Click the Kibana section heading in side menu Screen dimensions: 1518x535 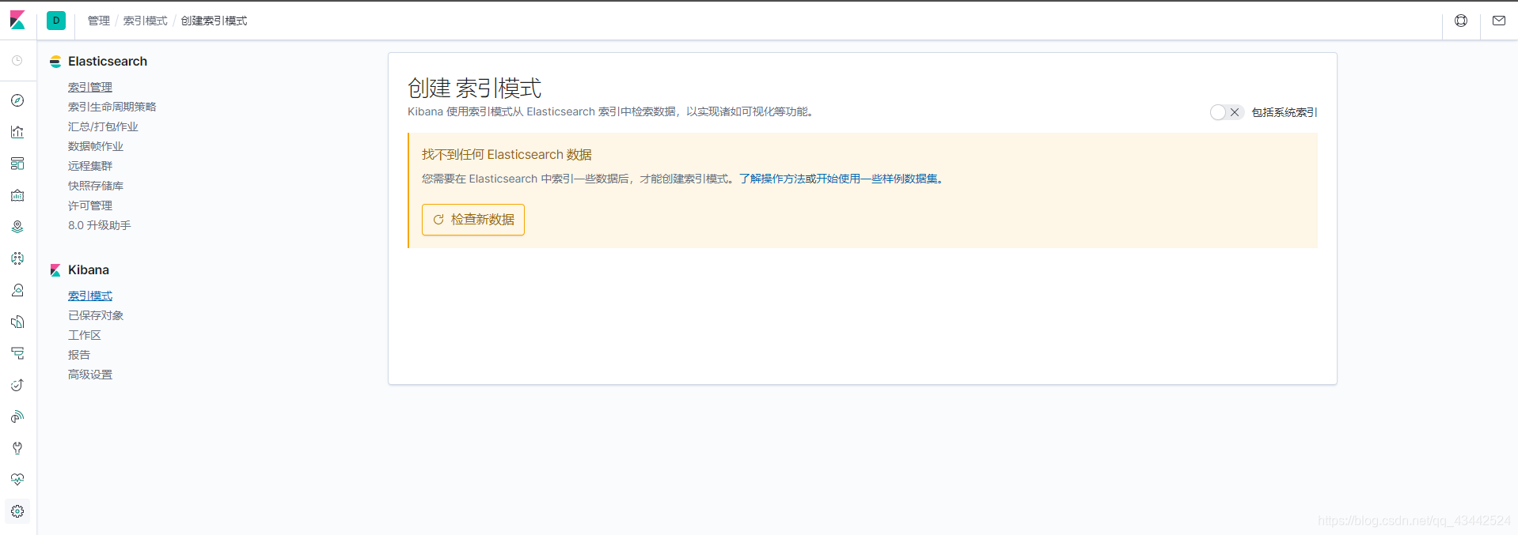pyautogui.click(x=89, y=269)
